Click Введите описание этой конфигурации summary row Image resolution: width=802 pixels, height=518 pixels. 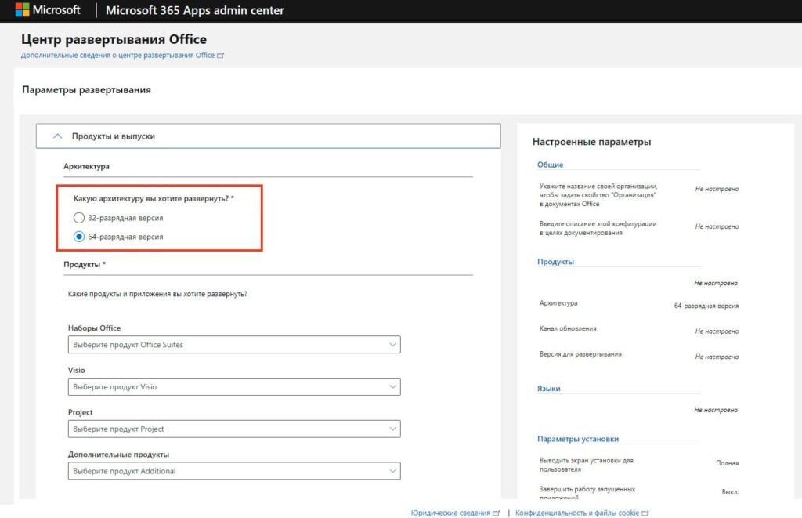coord(638,228)
